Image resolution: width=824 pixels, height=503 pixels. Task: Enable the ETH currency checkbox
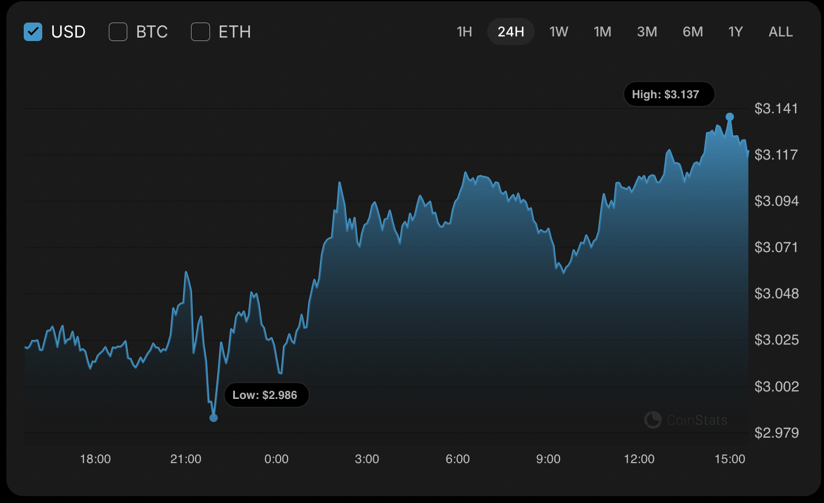[200, 32]
